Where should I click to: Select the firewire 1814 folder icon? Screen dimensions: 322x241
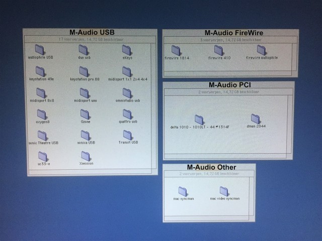[176, 50]
